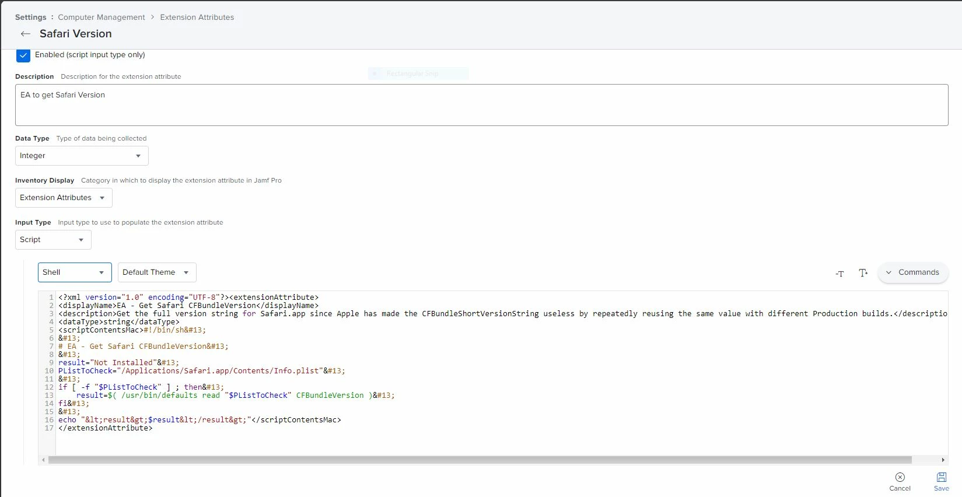The height and width of the screenshot is (497, 962).
Task: Open the Inventory Display Extension Attributes dropdown
Action: click(x=64, y=198)
